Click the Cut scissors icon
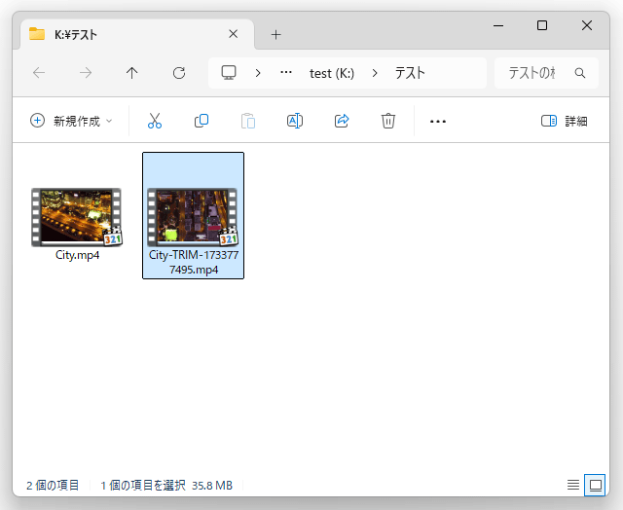 tap(155, 121)
